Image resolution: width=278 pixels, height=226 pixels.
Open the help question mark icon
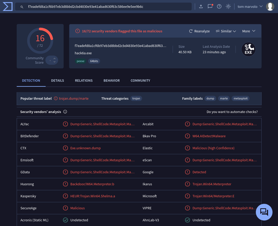(x=219, y=7)
